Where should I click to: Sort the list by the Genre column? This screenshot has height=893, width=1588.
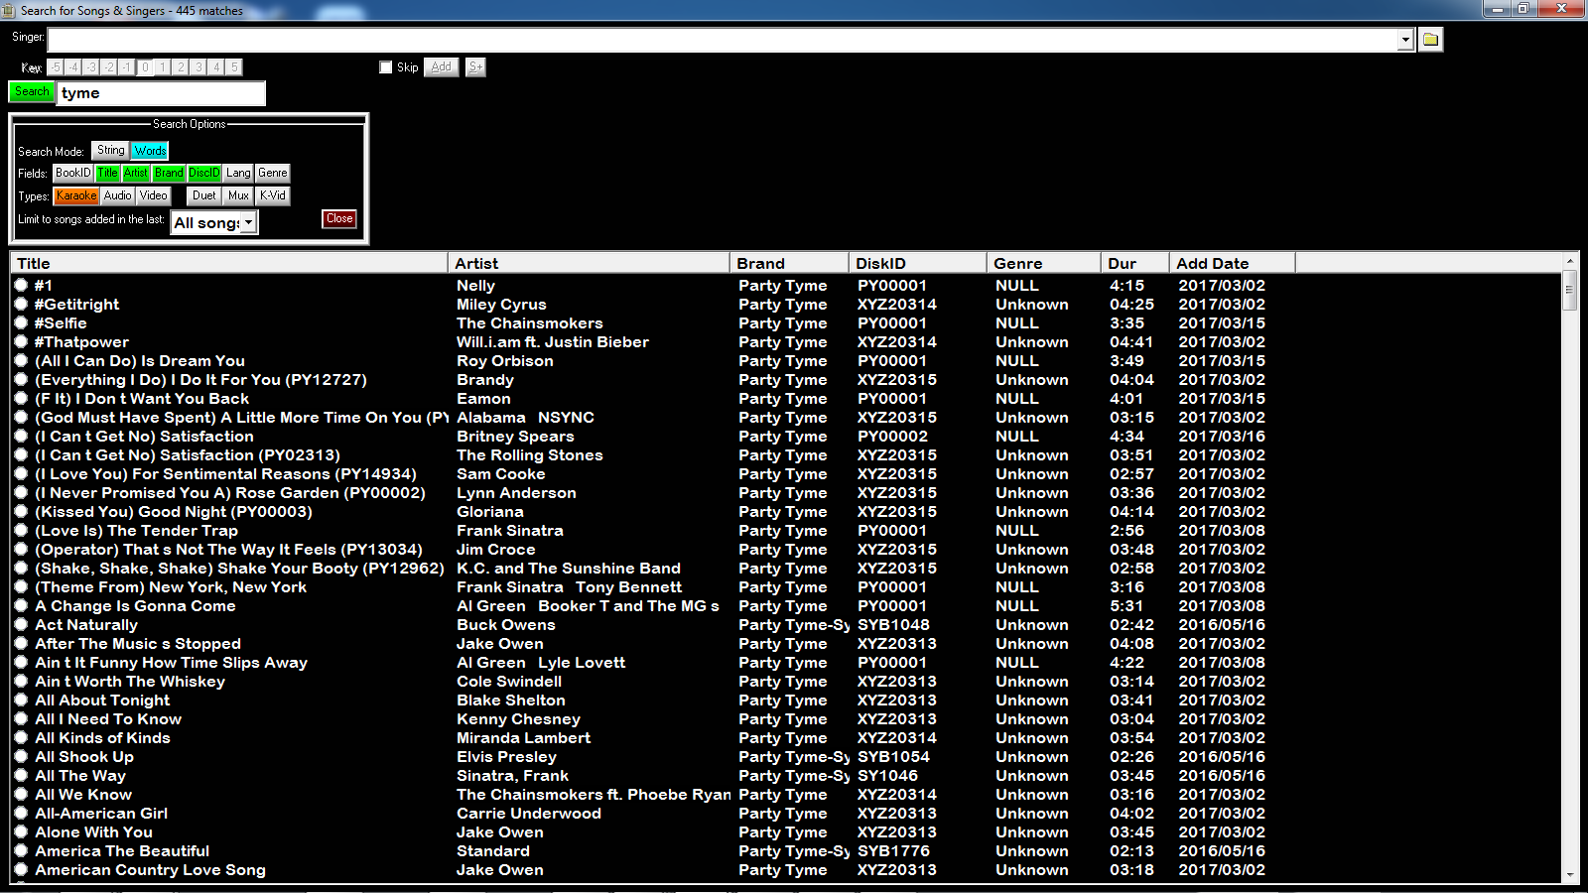(x=1044, y=263)
